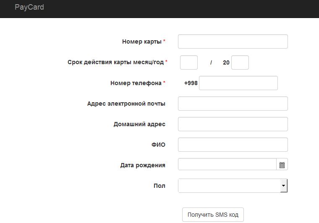Viewport: 319px width, 223px height.
Task: Click the Номер карты label
Action: 141,41
